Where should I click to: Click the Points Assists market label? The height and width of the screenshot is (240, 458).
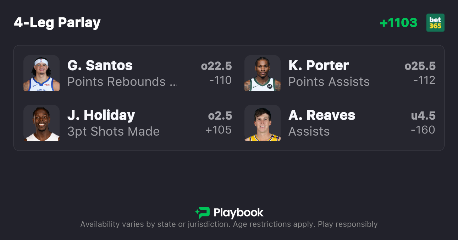point(329,82)
